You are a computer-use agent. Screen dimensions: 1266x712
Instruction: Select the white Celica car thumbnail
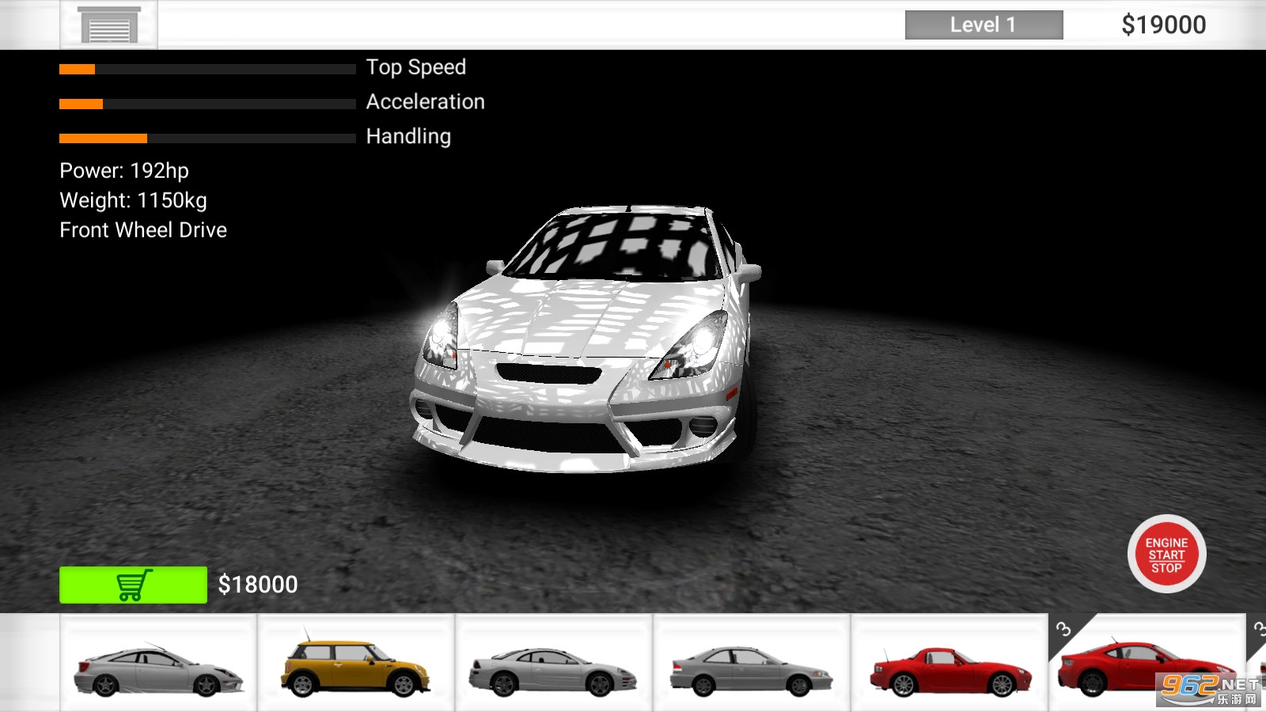(x=158, y=663)
